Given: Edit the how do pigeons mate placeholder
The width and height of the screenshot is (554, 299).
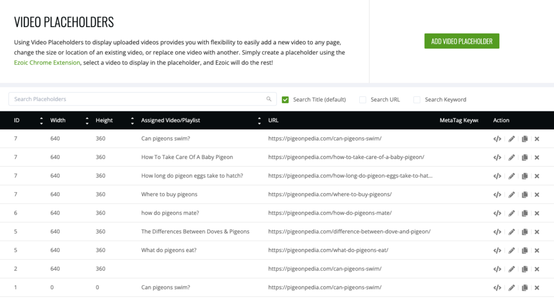Looking at the screenshot, I should [x=511, y=213].
